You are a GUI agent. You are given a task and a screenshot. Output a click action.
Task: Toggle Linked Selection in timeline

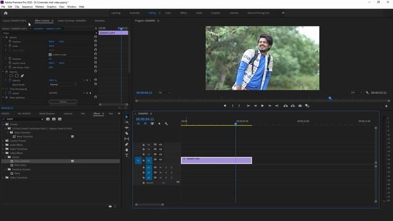pyautogui.click(x=152, y=123)
